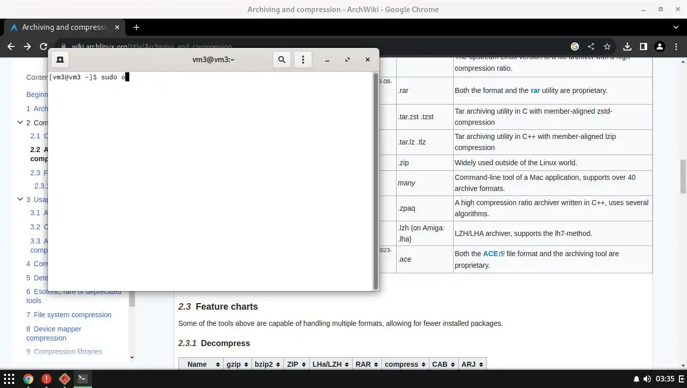Open a new Chrome tab

[136, 27]
